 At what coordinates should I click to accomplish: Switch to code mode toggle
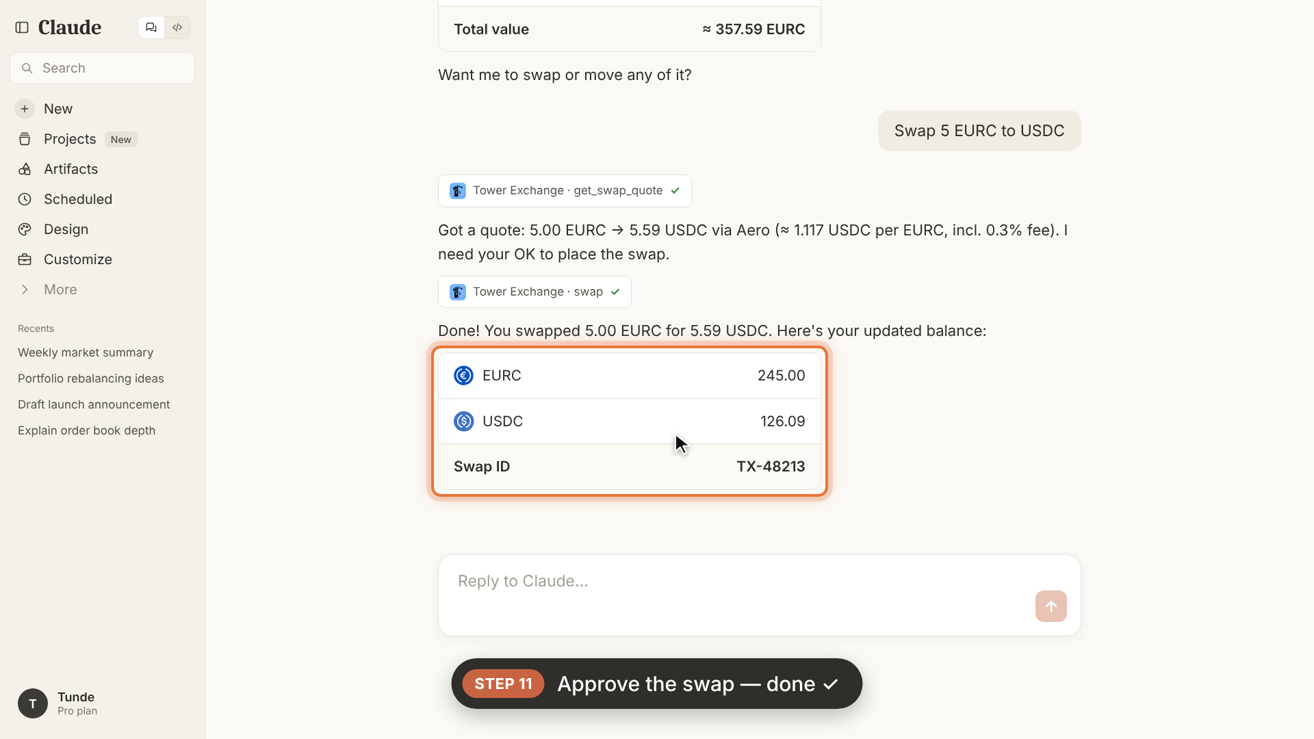click(177, 27)
